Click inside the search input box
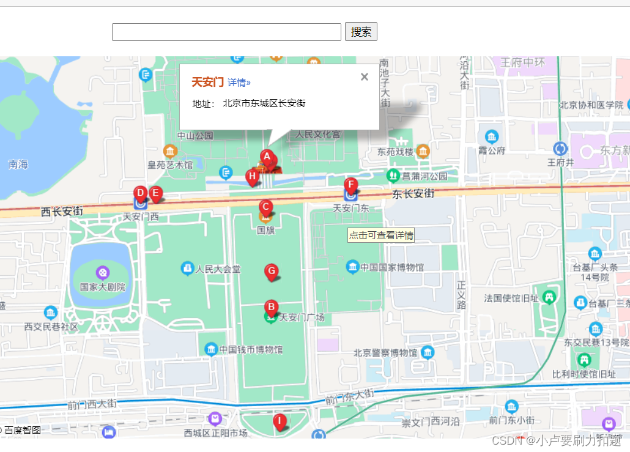630x452 pixels. coord(226,31)
